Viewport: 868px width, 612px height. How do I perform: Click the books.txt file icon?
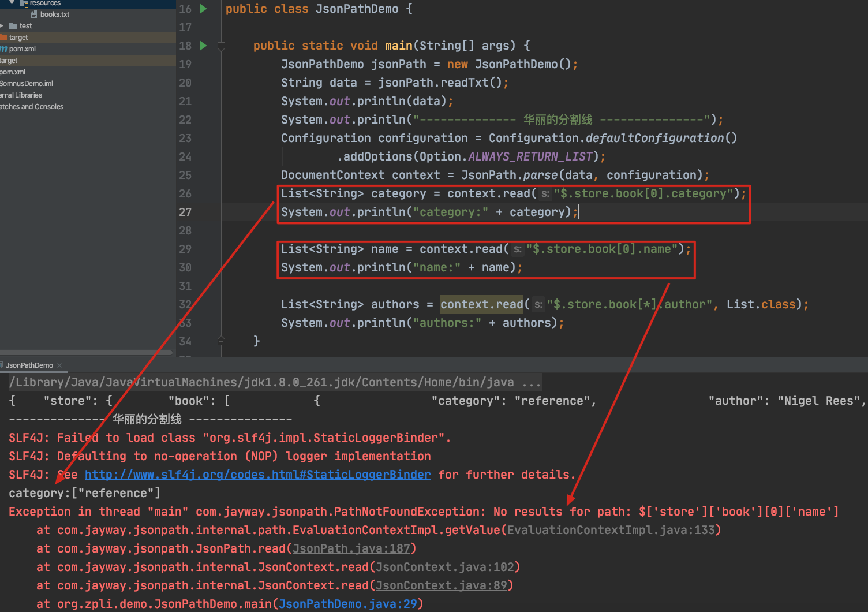[34, 14]
